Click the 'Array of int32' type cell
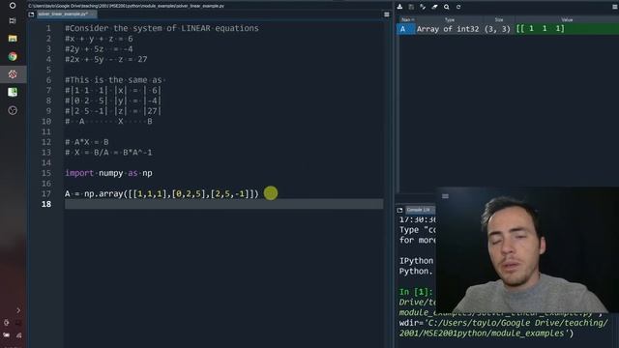Viewport: 619px width, 348px height. coord(448,29)
